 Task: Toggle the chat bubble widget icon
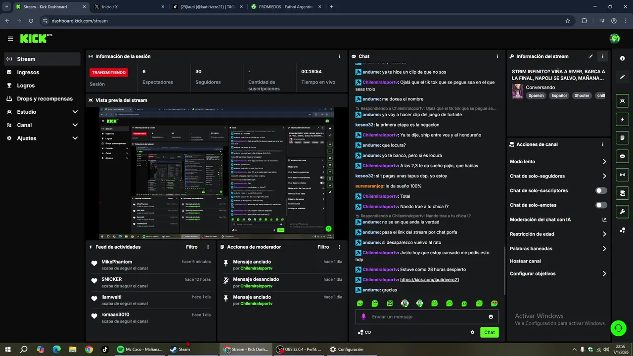coord(622,156)
